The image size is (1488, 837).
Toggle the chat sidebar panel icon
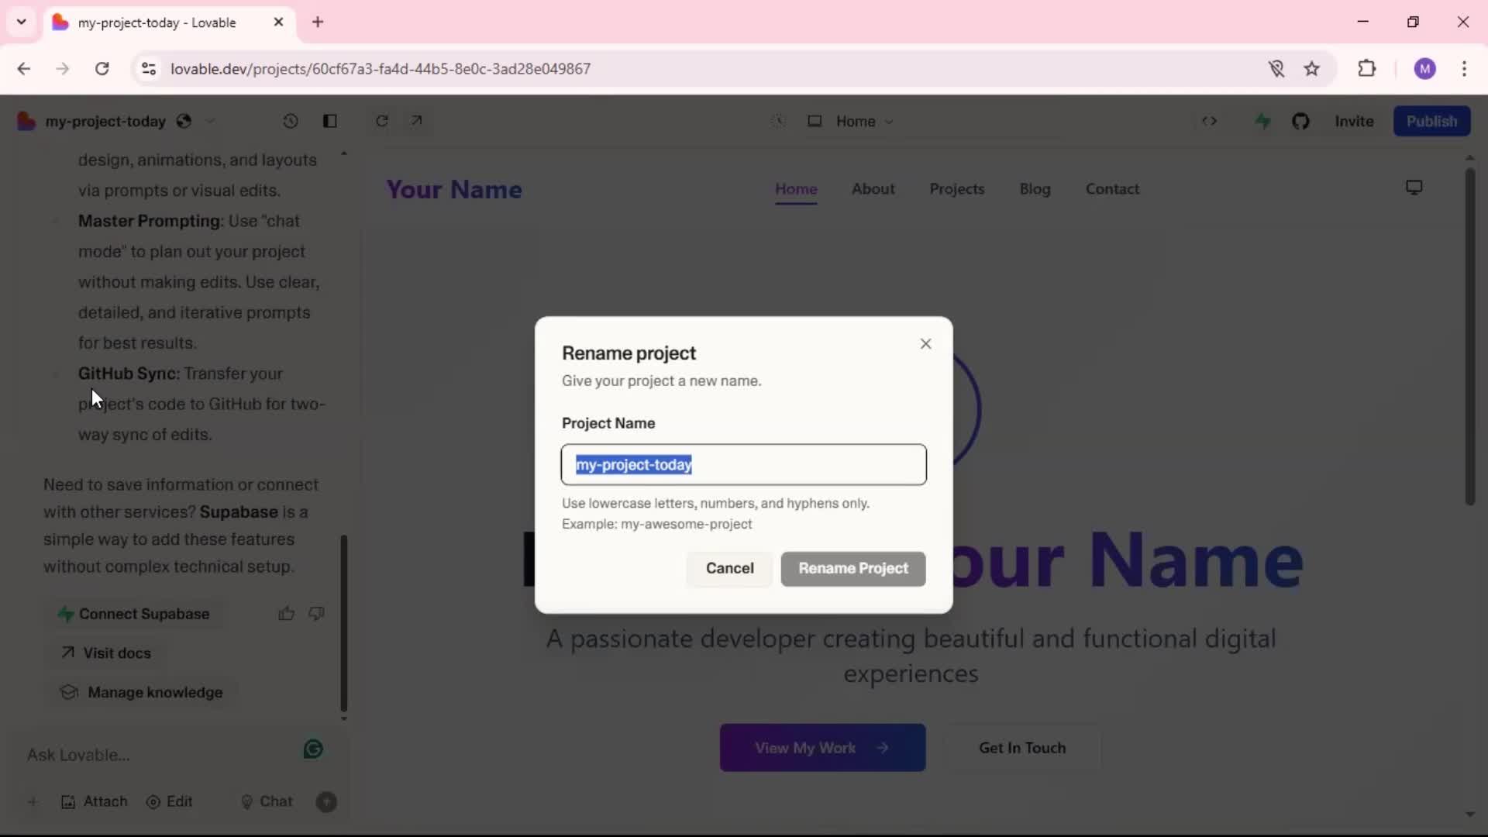330,121
